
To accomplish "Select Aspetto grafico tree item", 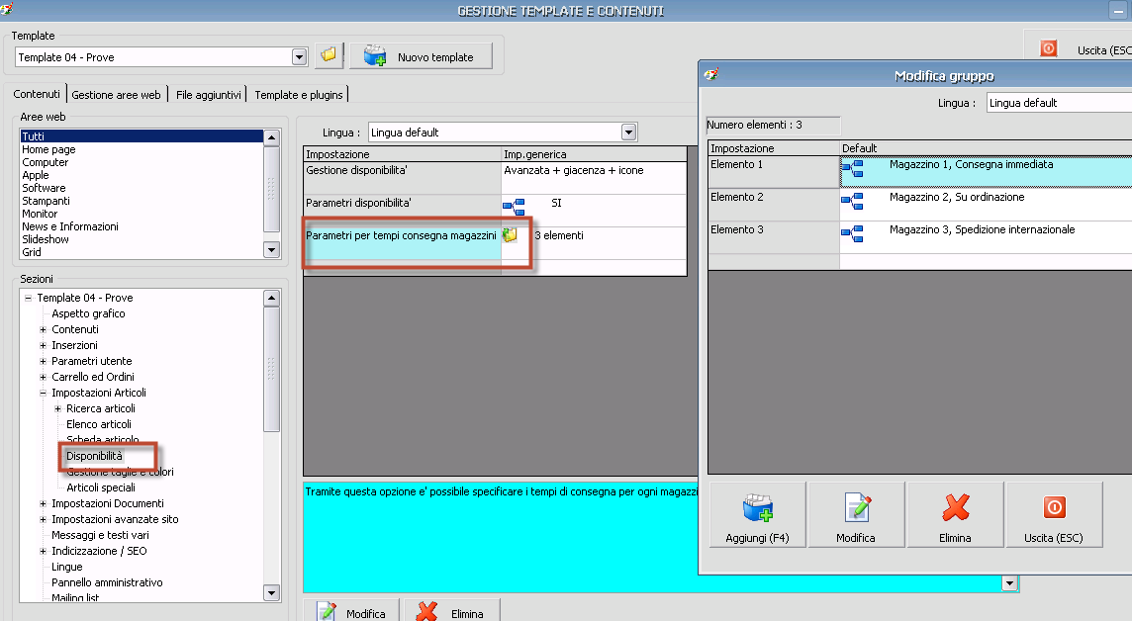I will coord(88,313).
